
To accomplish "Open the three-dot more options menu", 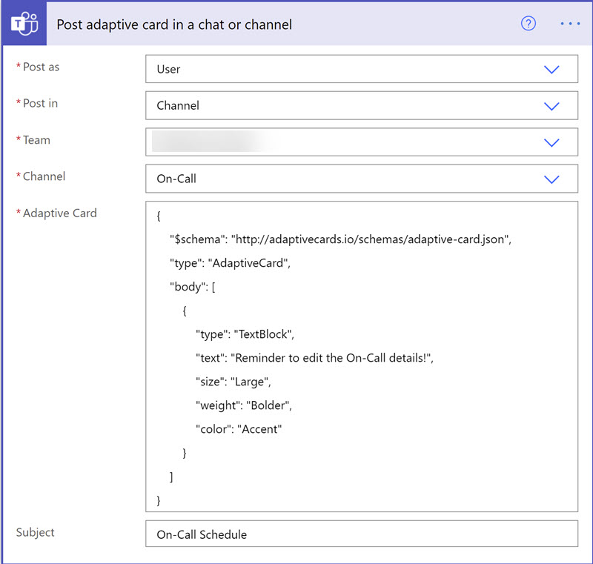I will (x=570, y=24).
